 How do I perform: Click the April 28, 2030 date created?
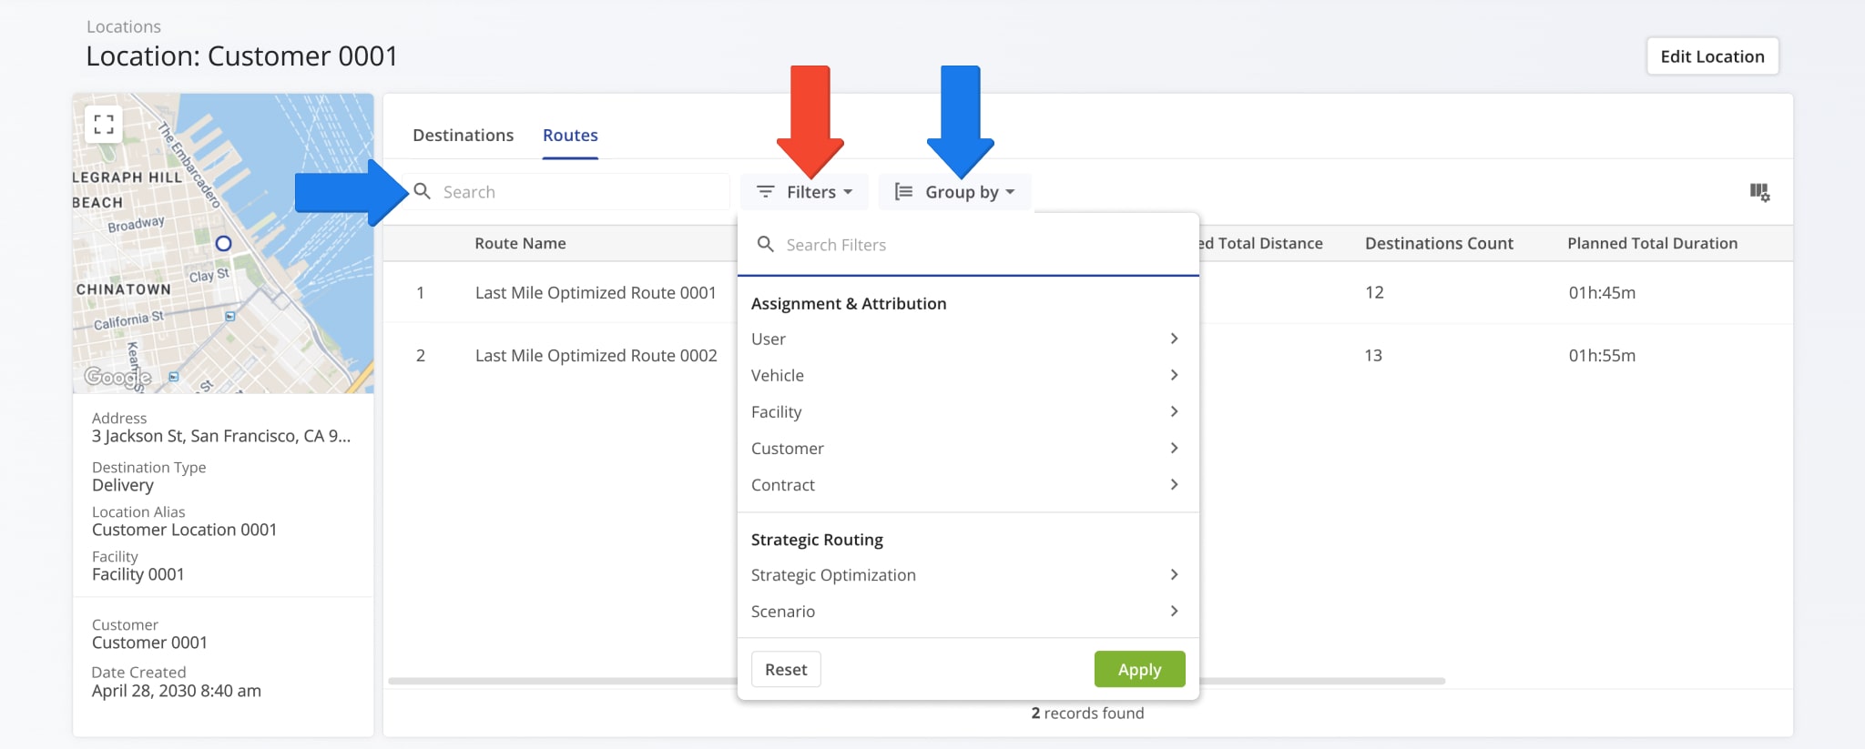176,691
